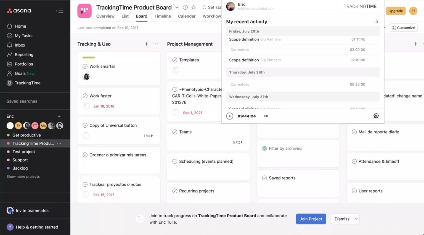
Task: Open Reporting in the sidebar
Action: (23, 54)
